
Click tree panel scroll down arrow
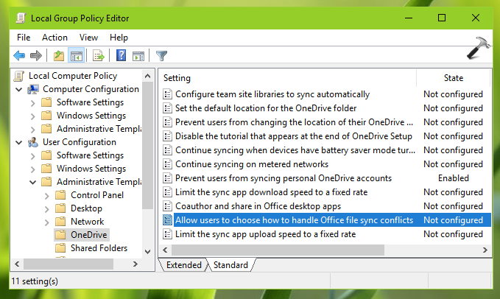click(x=147, y=252)
